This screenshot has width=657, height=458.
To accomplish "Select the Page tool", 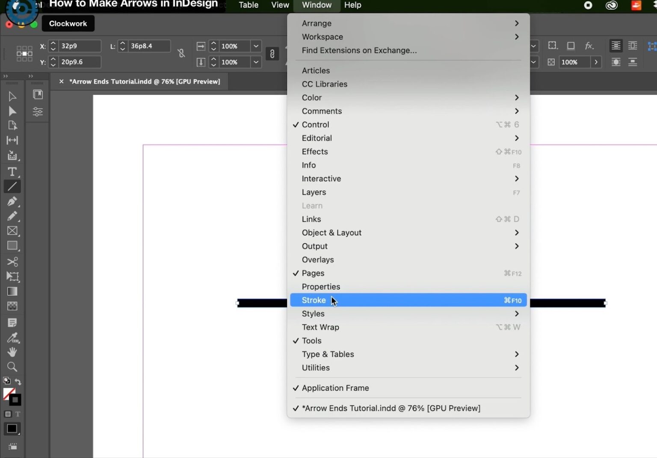I will [12, 126].
